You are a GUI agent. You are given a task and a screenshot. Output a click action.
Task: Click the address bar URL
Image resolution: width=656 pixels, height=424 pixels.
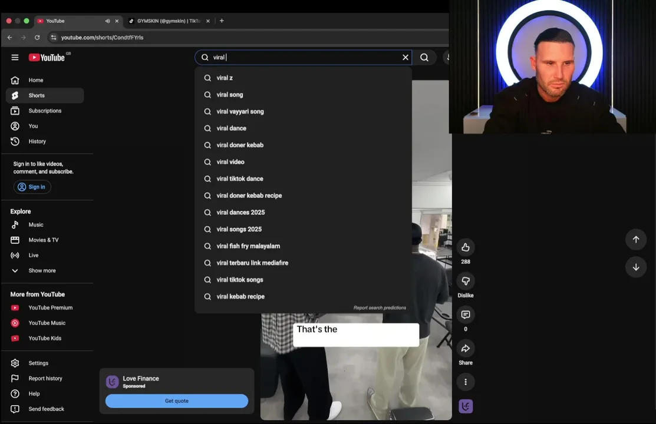point(102,37)
